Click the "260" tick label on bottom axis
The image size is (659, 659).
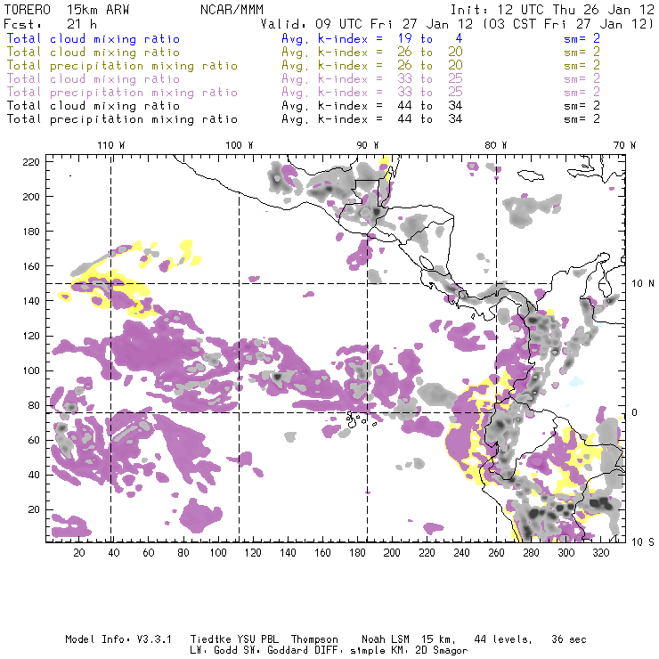point(496,553)
